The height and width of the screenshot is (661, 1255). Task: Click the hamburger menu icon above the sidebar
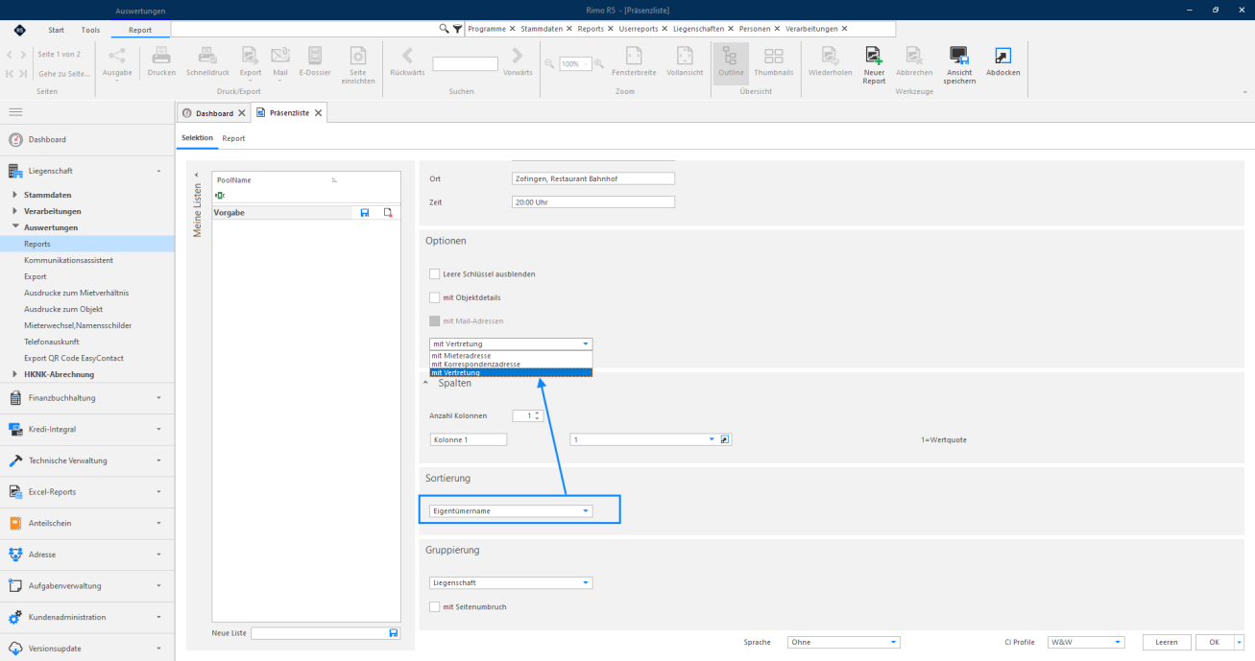(16, 112)
